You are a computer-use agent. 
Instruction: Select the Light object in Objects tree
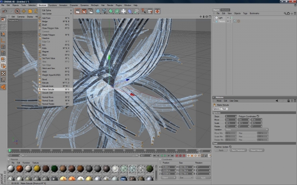point(220,18)
